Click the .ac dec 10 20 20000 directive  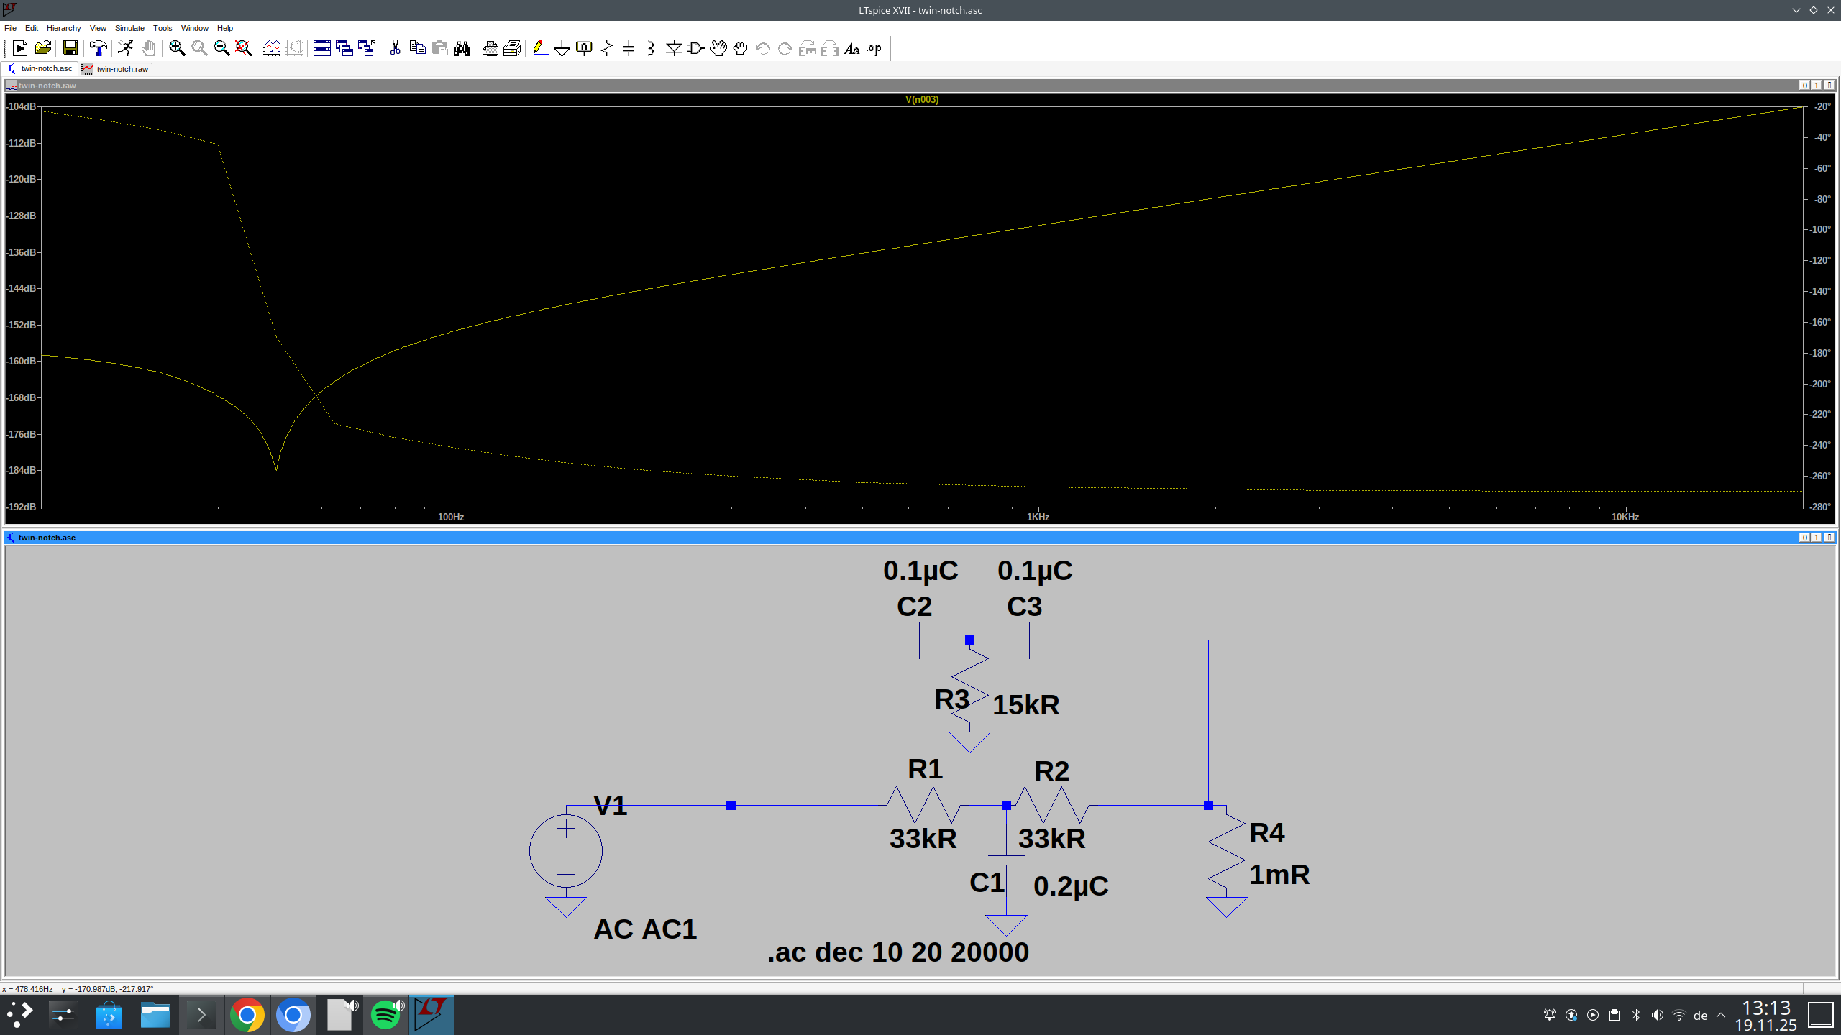[x=897, y=952]
